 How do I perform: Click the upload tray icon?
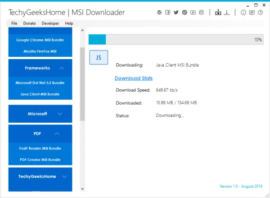point(218,13)
